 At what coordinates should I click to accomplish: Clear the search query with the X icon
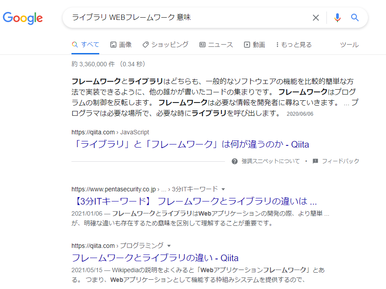(x=316, y=17)
